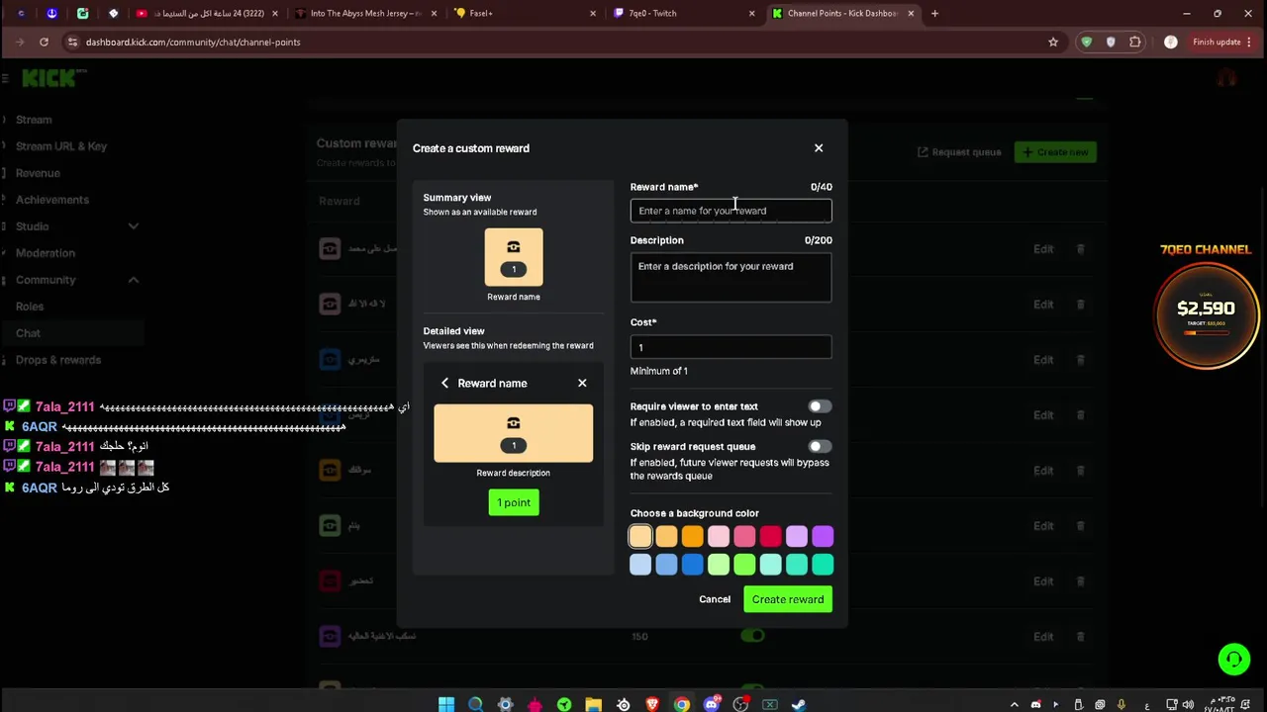Click the Reward name input field
Screen dimensions: 1267x712
coord(731,211)
